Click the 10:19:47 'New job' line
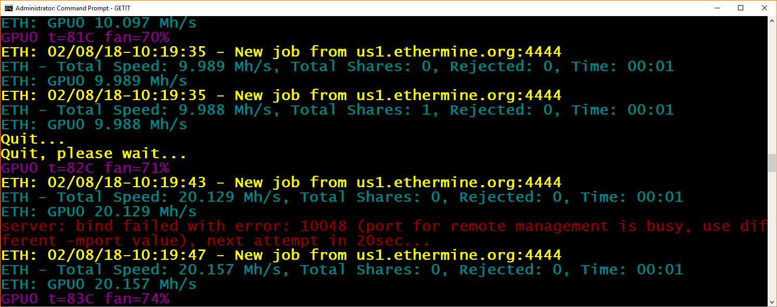 (x=281, y=255)
